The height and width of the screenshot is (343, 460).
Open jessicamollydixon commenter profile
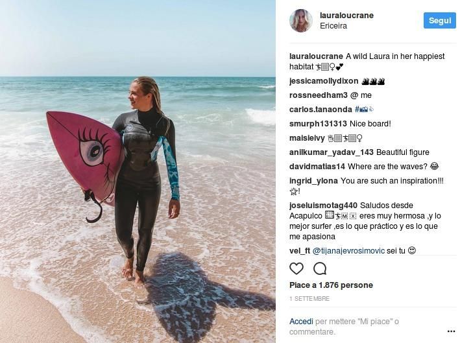point(324,81)
